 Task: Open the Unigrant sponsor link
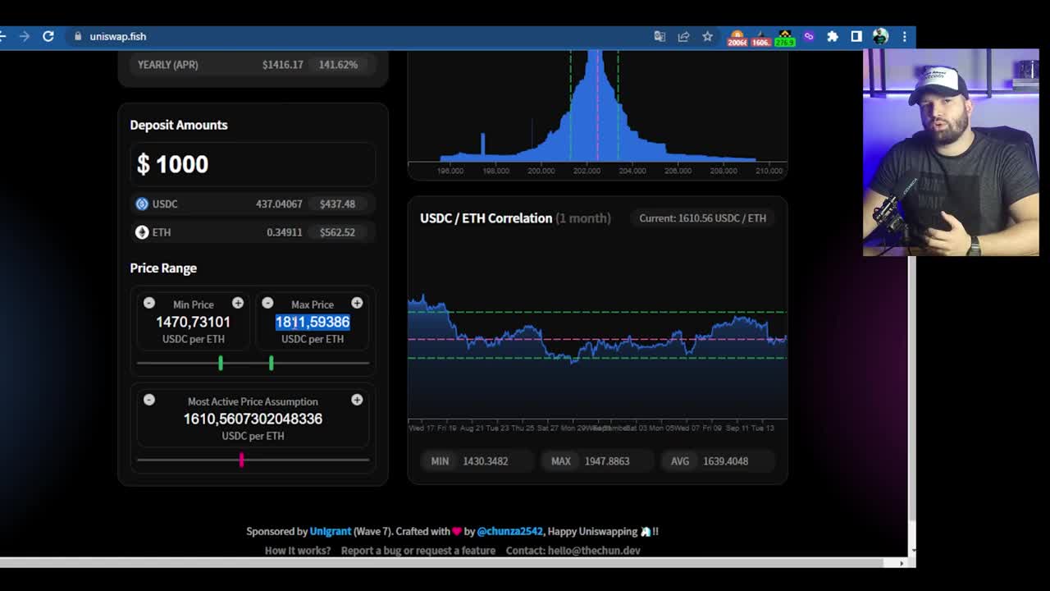331,531
